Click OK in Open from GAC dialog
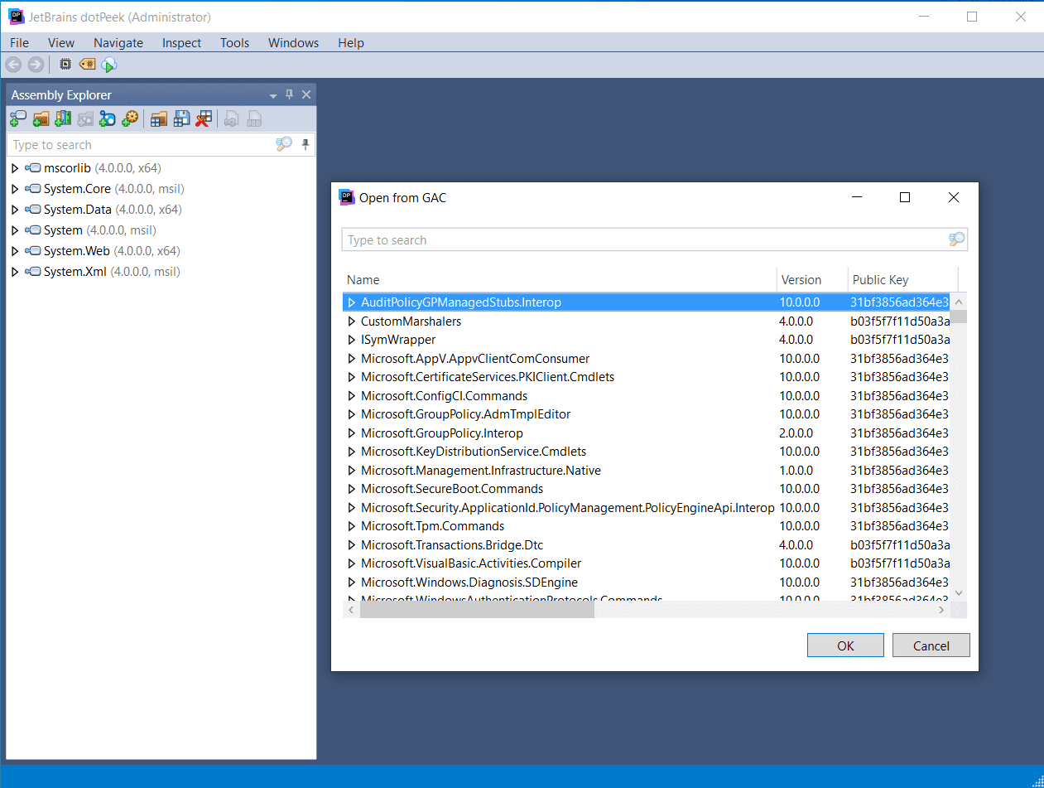The width and height of the screenshot is (1044, 788). click(845, 645)
